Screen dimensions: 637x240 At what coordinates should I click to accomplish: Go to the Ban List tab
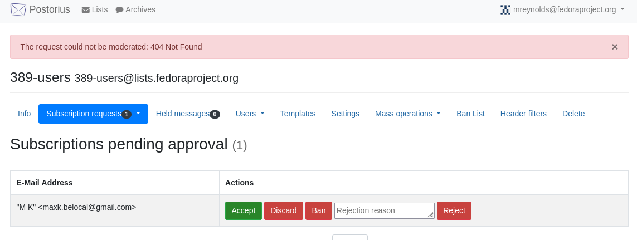pyautogui.click(x=470, y=114)
